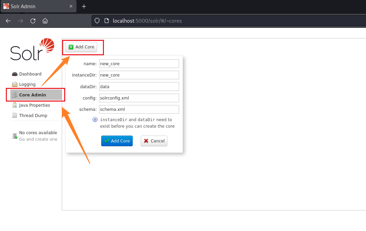This screenshot has height=231, width=366.
Task: Click the Thread Dump stack icon
Action: pos(15,115)
